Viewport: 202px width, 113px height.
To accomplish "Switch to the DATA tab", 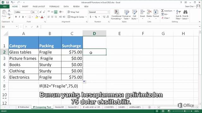I will [66, 6].
